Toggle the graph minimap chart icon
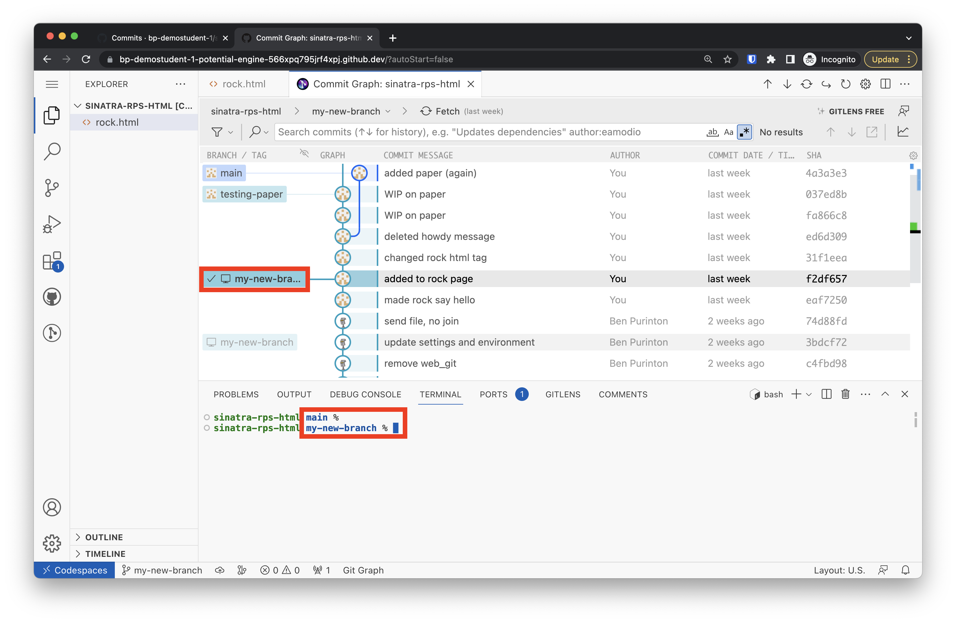956x623 pixels. [x=903, y=132]
